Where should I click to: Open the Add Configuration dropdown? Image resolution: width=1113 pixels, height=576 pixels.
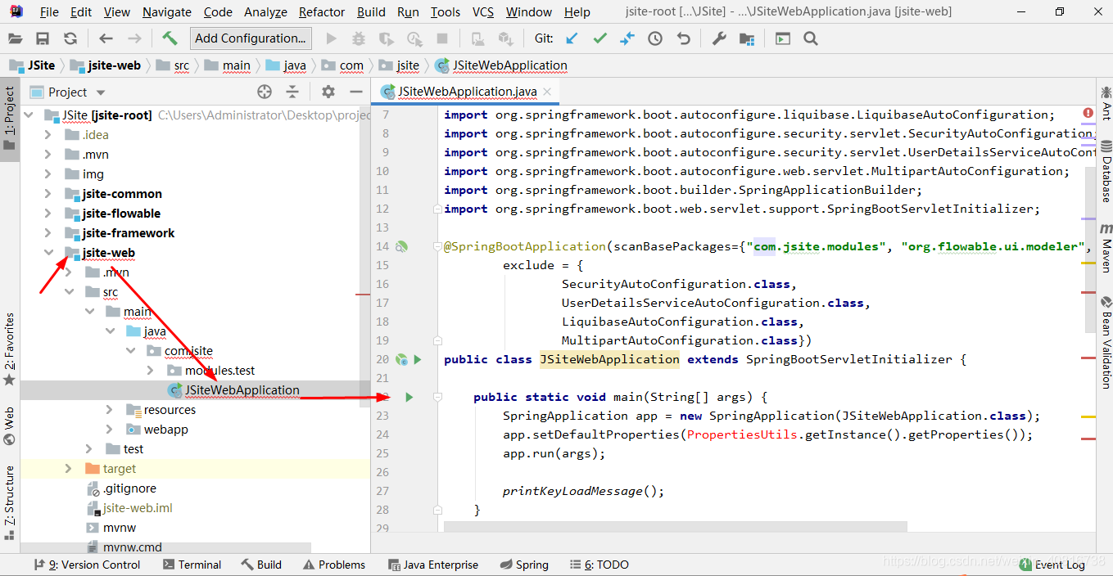(251, 38)
